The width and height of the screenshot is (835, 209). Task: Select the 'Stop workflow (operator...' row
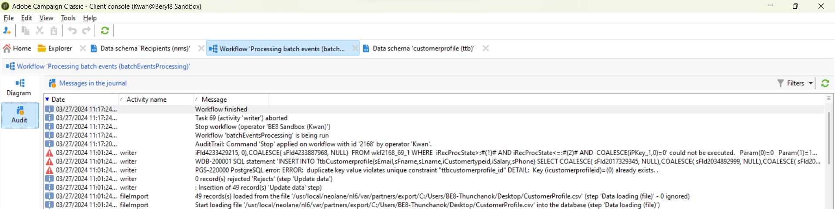[x=434, y=126]
